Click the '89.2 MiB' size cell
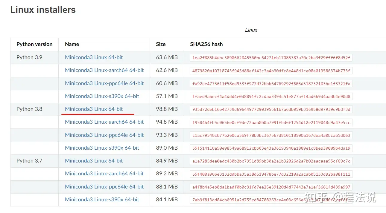 [x=167, y=174]
